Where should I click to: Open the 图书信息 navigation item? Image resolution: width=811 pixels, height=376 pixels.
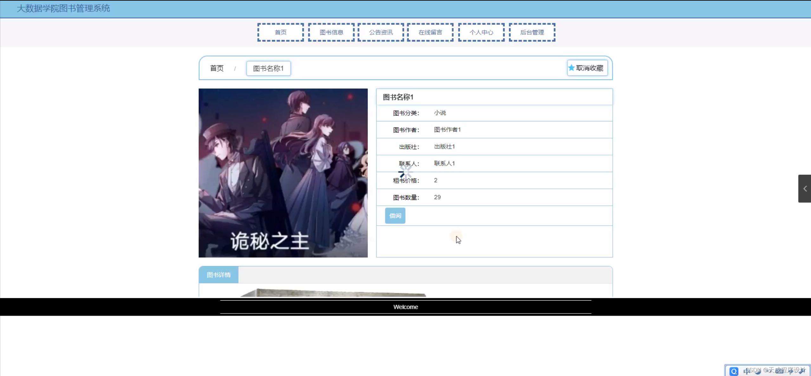click(331, 32)
